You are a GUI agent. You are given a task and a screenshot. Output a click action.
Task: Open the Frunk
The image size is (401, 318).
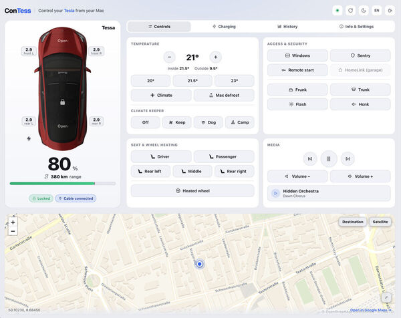coord(297,90)
